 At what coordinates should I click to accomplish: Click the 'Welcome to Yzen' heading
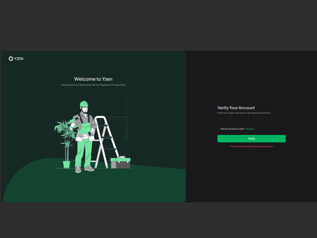[x=93, y=79]
